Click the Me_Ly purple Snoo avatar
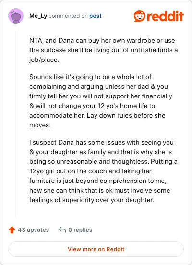 click(x=16, y=16)
